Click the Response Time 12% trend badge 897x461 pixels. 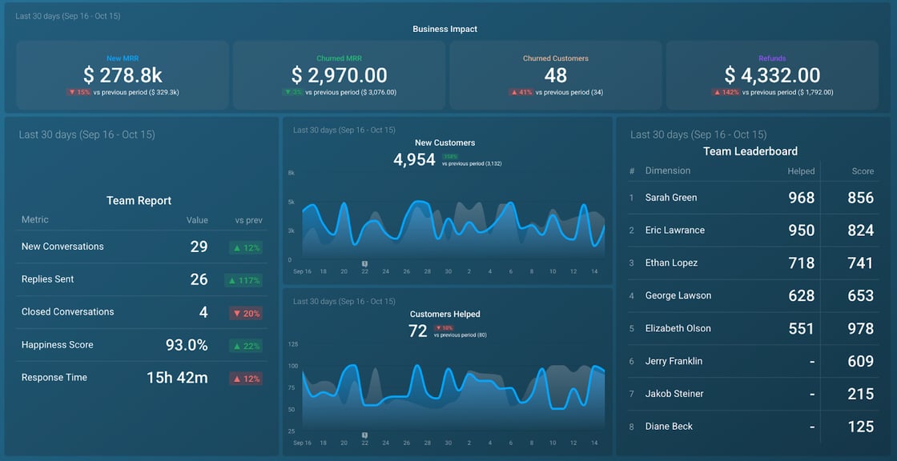[x=246, y=379]
